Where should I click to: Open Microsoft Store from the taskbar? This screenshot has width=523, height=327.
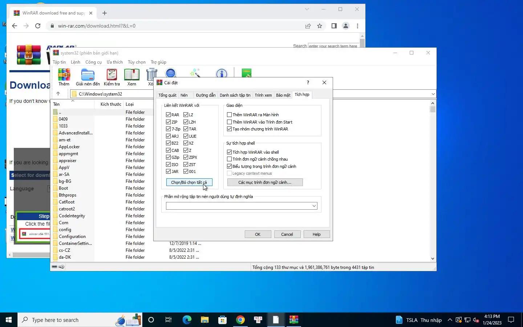(x=222, y=320)
